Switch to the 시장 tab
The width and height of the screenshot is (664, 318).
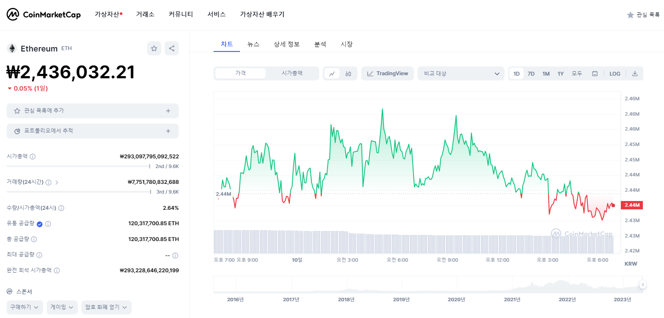[347, 44]
